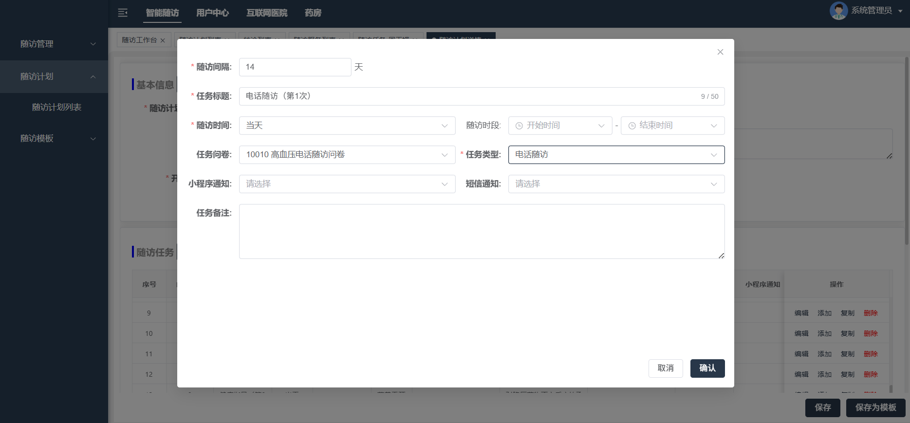
Task: Open the 短信通知 dropdown
Action: coord(616,184)
